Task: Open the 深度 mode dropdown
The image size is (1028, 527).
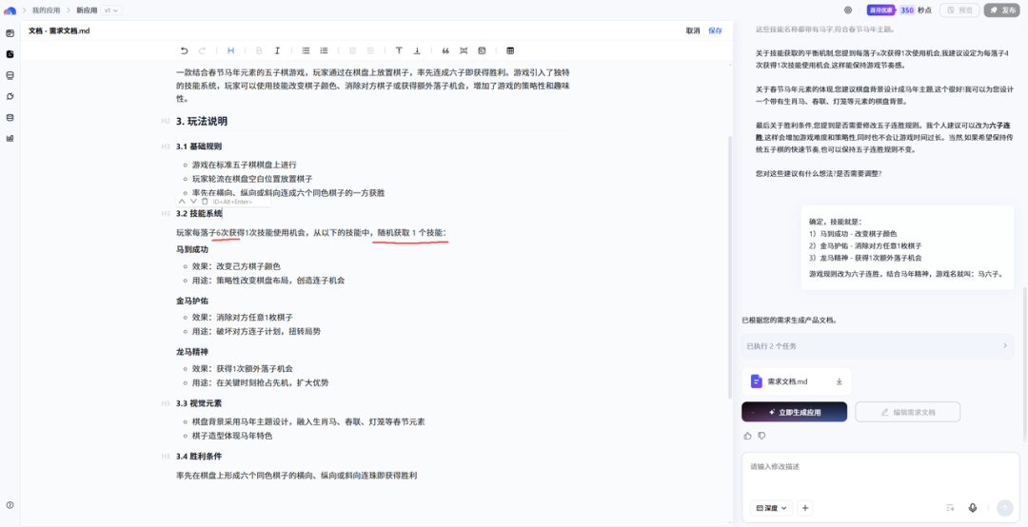Action: coord(772,507)
